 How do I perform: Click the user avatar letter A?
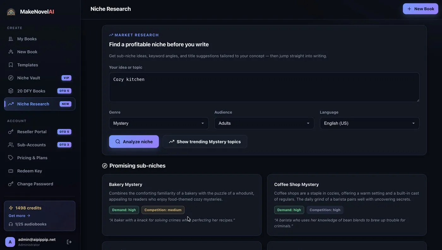point(10,242)
